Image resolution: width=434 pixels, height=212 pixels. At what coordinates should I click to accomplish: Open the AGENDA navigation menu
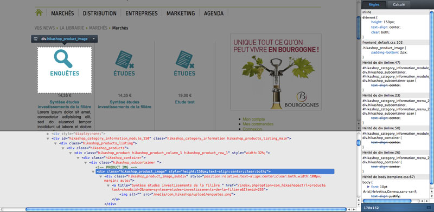[214, 13]
